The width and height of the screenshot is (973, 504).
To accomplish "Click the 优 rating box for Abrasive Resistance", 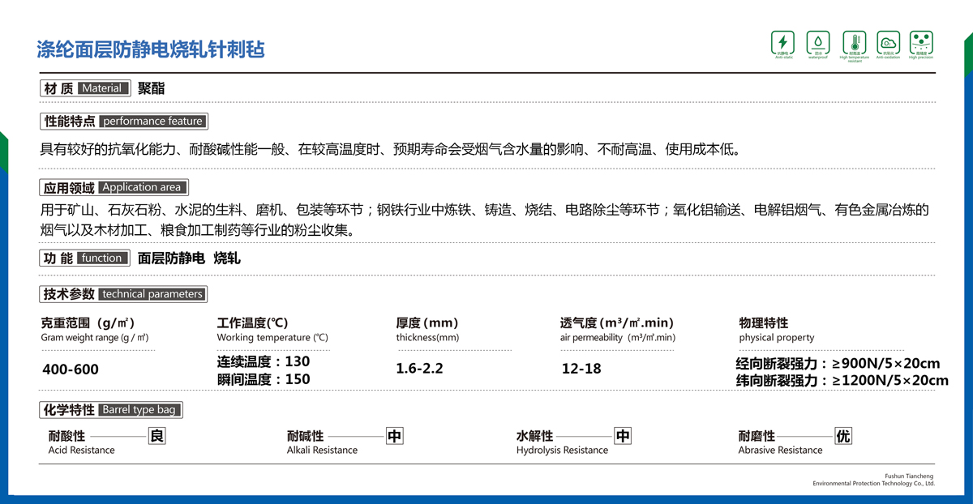I will 843,437.
